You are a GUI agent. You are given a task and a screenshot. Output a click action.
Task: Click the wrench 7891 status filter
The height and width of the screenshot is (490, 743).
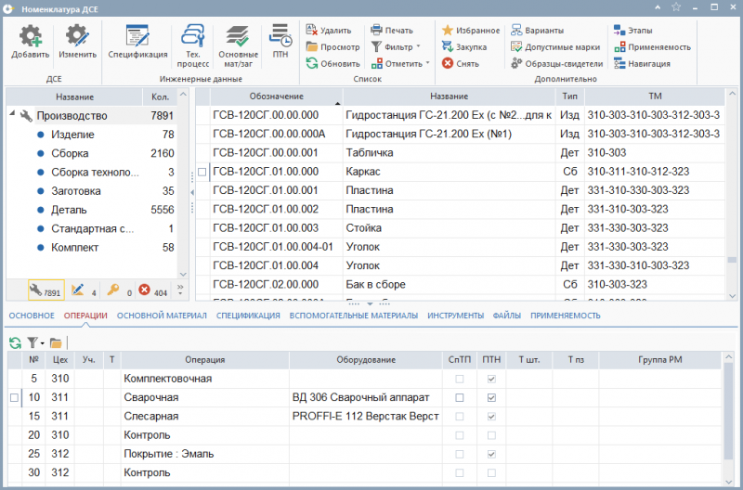tap(45, 290)
